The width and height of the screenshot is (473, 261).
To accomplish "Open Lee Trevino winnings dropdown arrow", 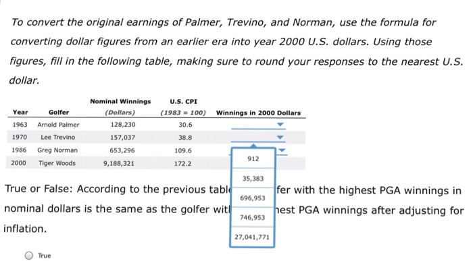I will click(x=280, y=138).
